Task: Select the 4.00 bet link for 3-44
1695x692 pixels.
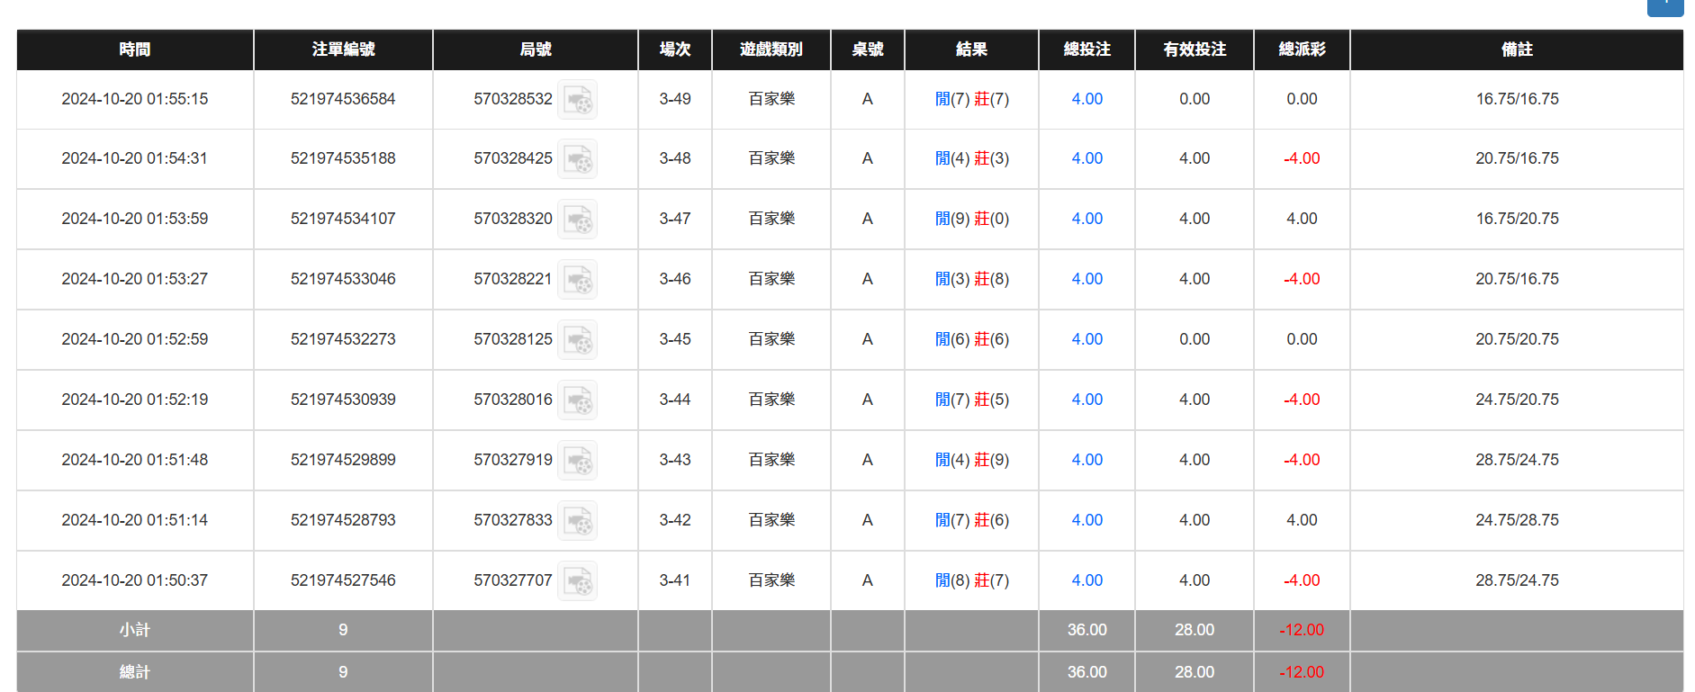Action: [1086, 400]
